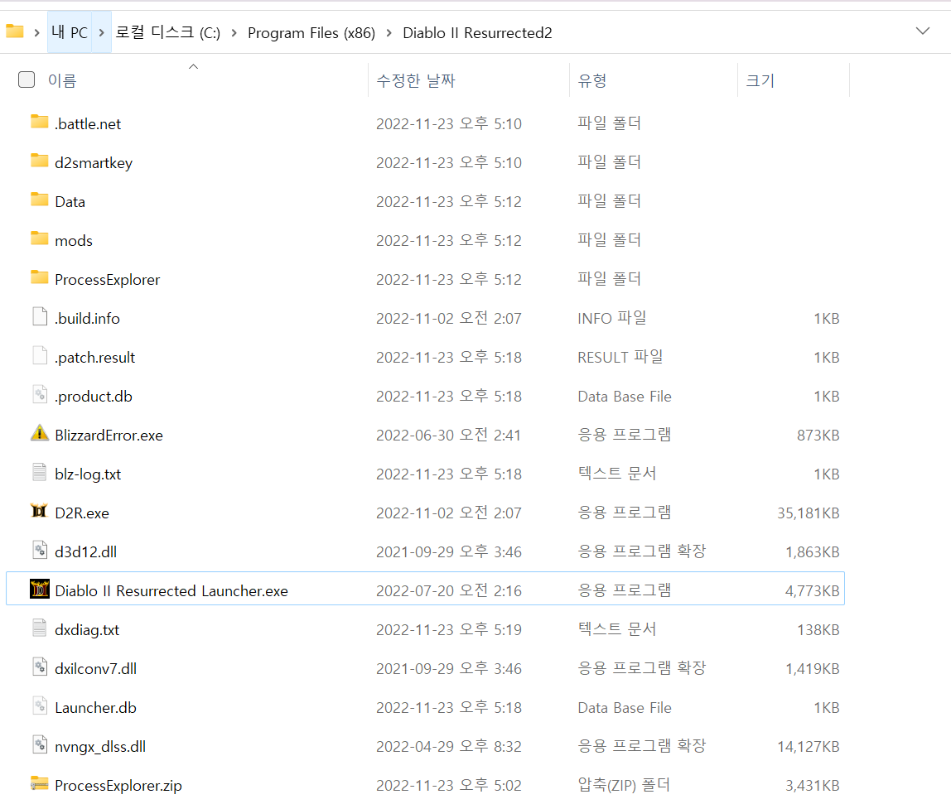Select the mods folder name
This screenshot has height=804, width=951.
74,241
